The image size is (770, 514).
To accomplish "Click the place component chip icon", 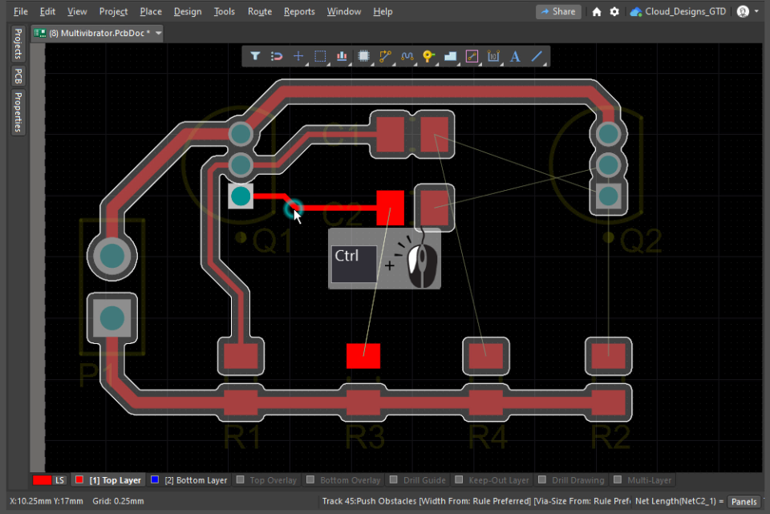I will click(363, 56).
